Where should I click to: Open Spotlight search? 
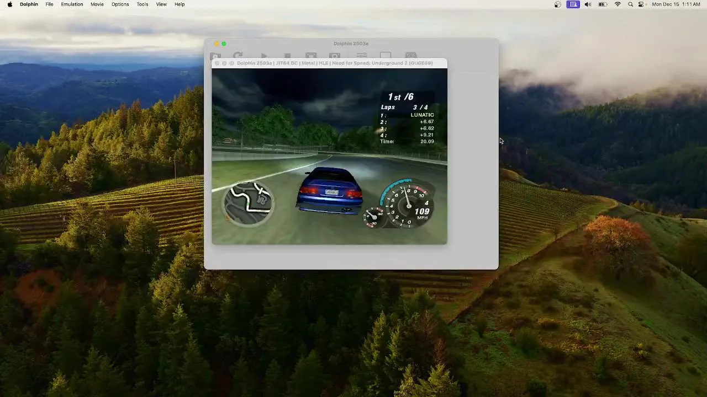click(630, 4)
